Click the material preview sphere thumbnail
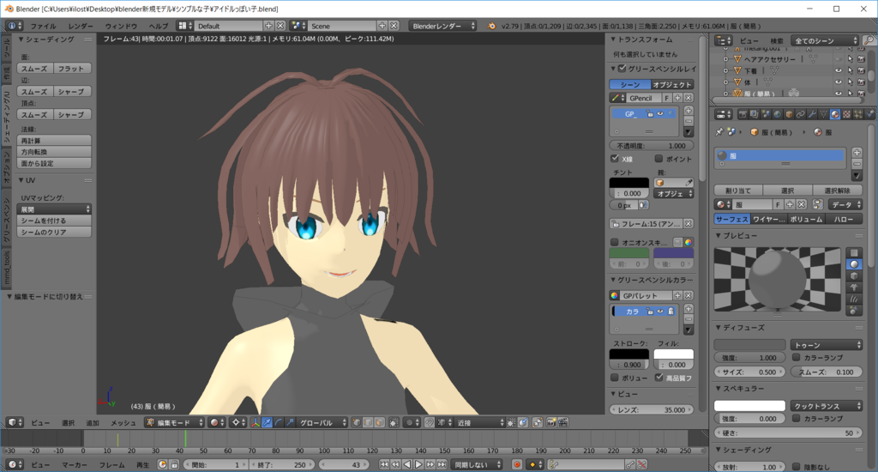Viewport: 878px width, 472px height. (x=777, y=279)
